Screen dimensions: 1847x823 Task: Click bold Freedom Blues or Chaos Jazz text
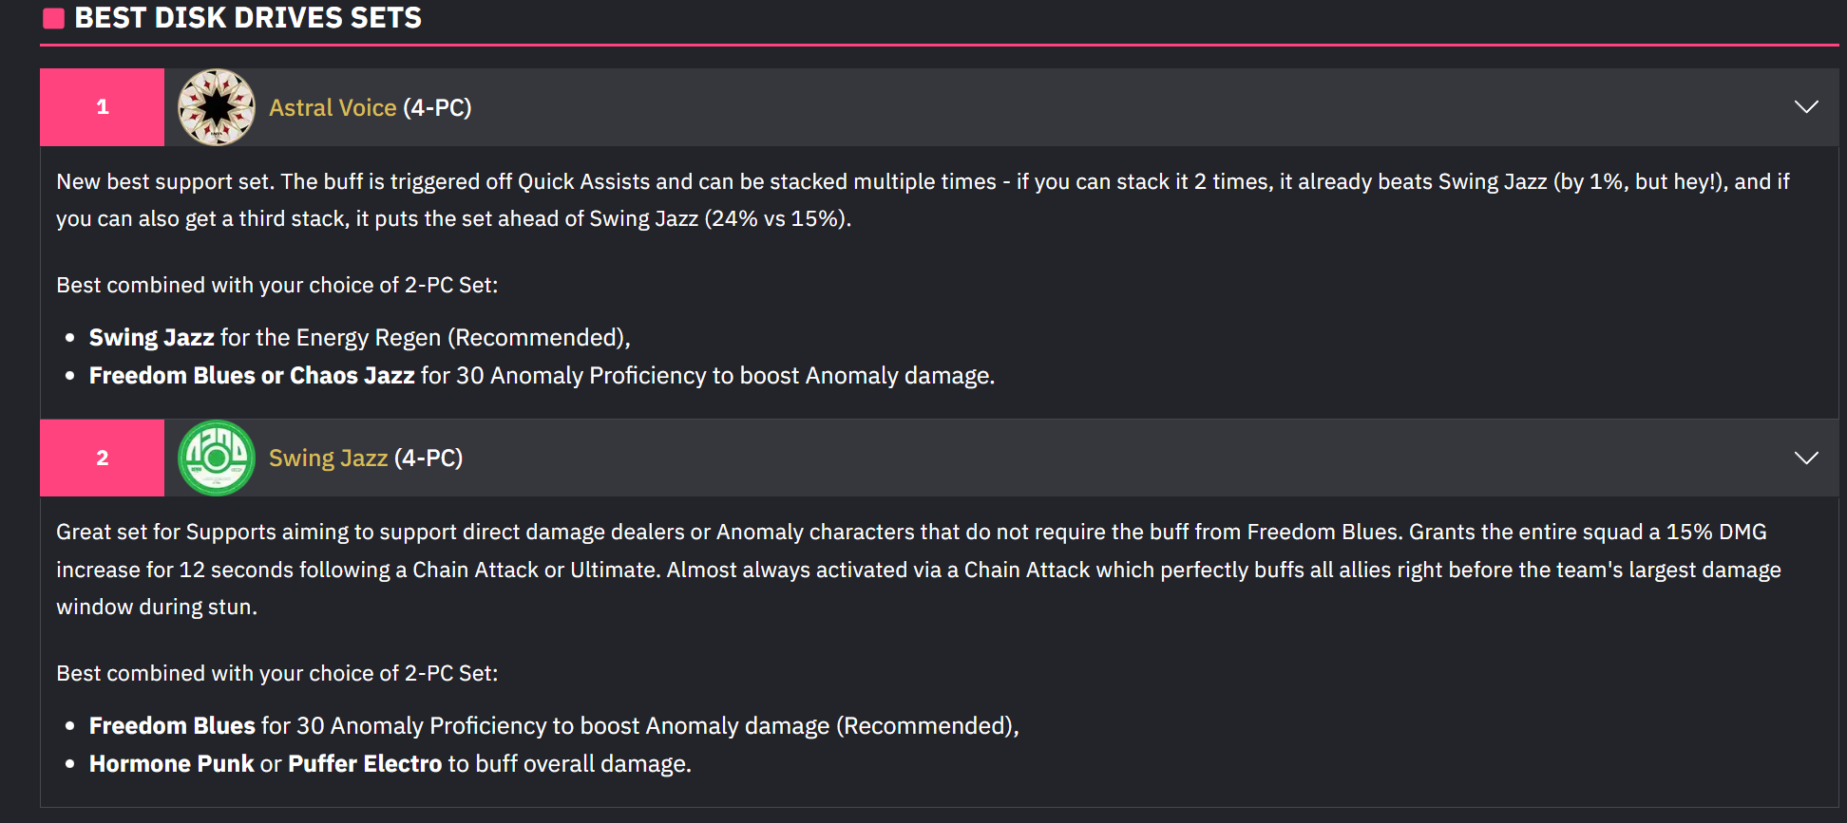pyautogui.click(x=252, y=376)
